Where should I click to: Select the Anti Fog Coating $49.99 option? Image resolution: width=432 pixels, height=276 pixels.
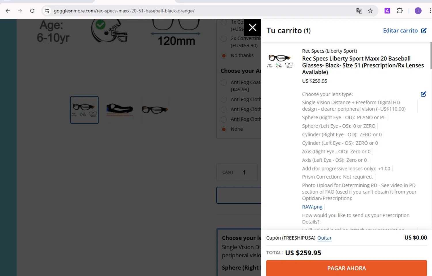coord(224,83)
